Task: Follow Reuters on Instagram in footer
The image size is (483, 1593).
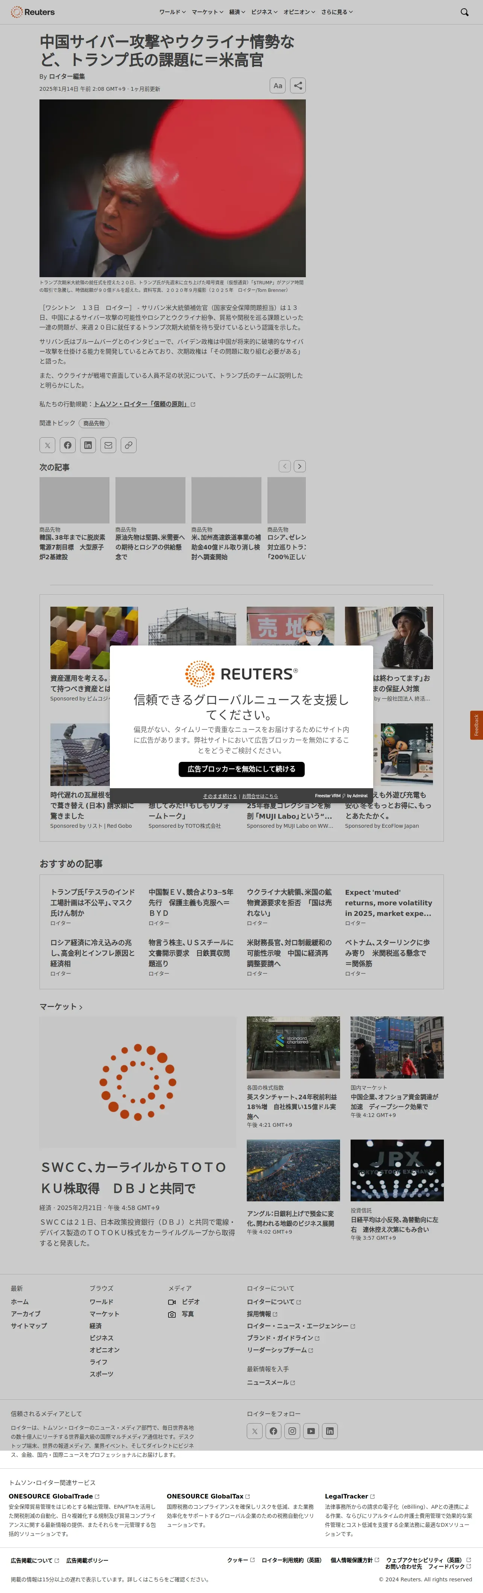Action: (x=292, y=1431)
